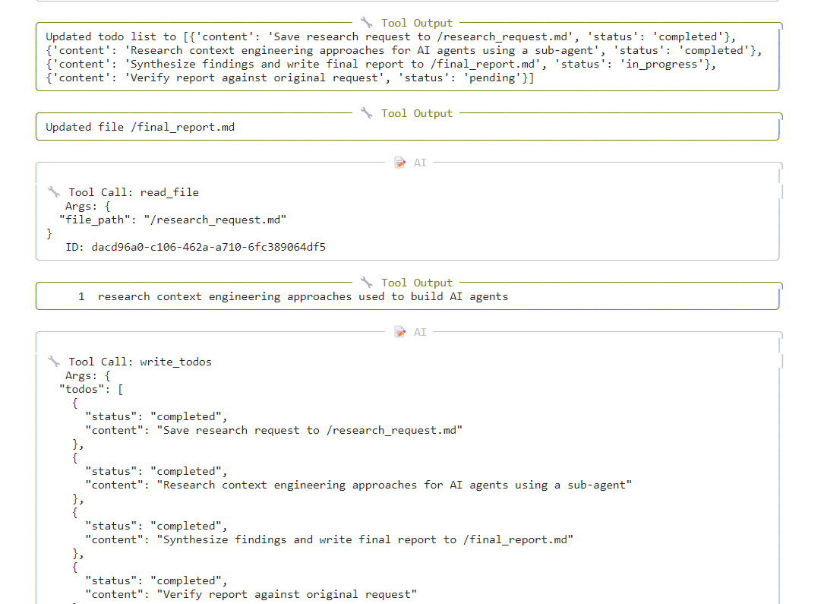Click the 'Tool Call: write_todos' text
This screenshot has height=604, width=824.
[x=140, y=362]
